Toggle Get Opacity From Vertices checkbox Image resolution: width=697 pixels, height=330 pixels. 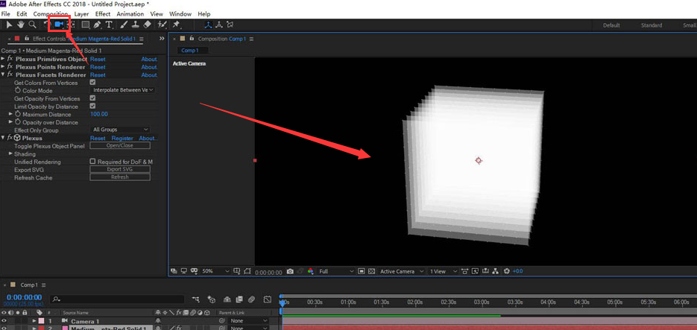coord(92,98)
